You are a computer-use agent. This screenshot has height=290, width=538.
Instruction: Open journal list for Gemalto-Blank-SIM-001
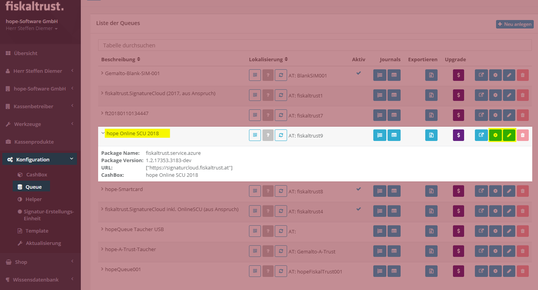[380, 75]
